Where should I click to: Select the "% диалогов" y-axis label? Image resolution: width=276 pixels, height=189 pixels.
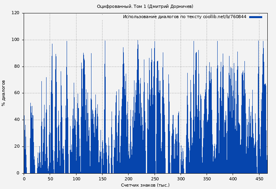[4, 93]
